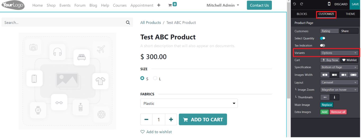Screen dimensions: 361x138
Task: Open the Variants Options dropdown
Action: click(339, 53)
